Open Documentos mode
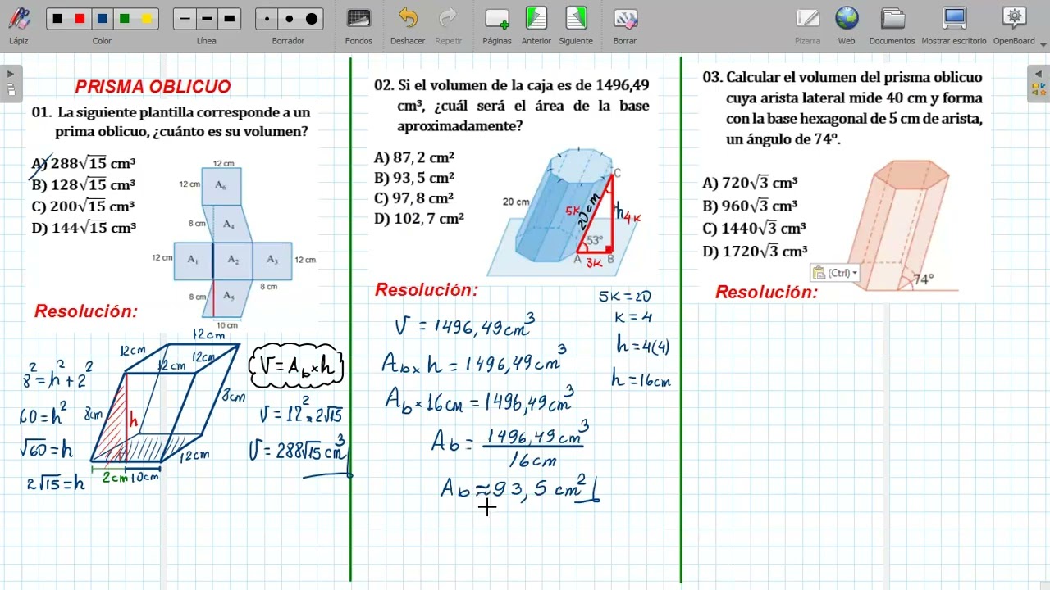The image size is (1050, 590). click(x=892, y=25)
